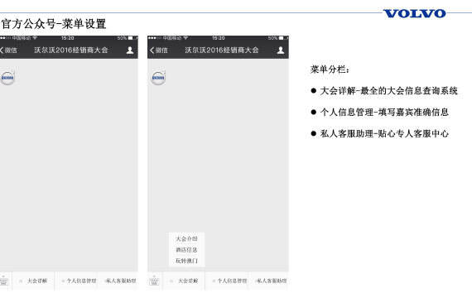Open profile icon in phone without submenu

[130, 50]
